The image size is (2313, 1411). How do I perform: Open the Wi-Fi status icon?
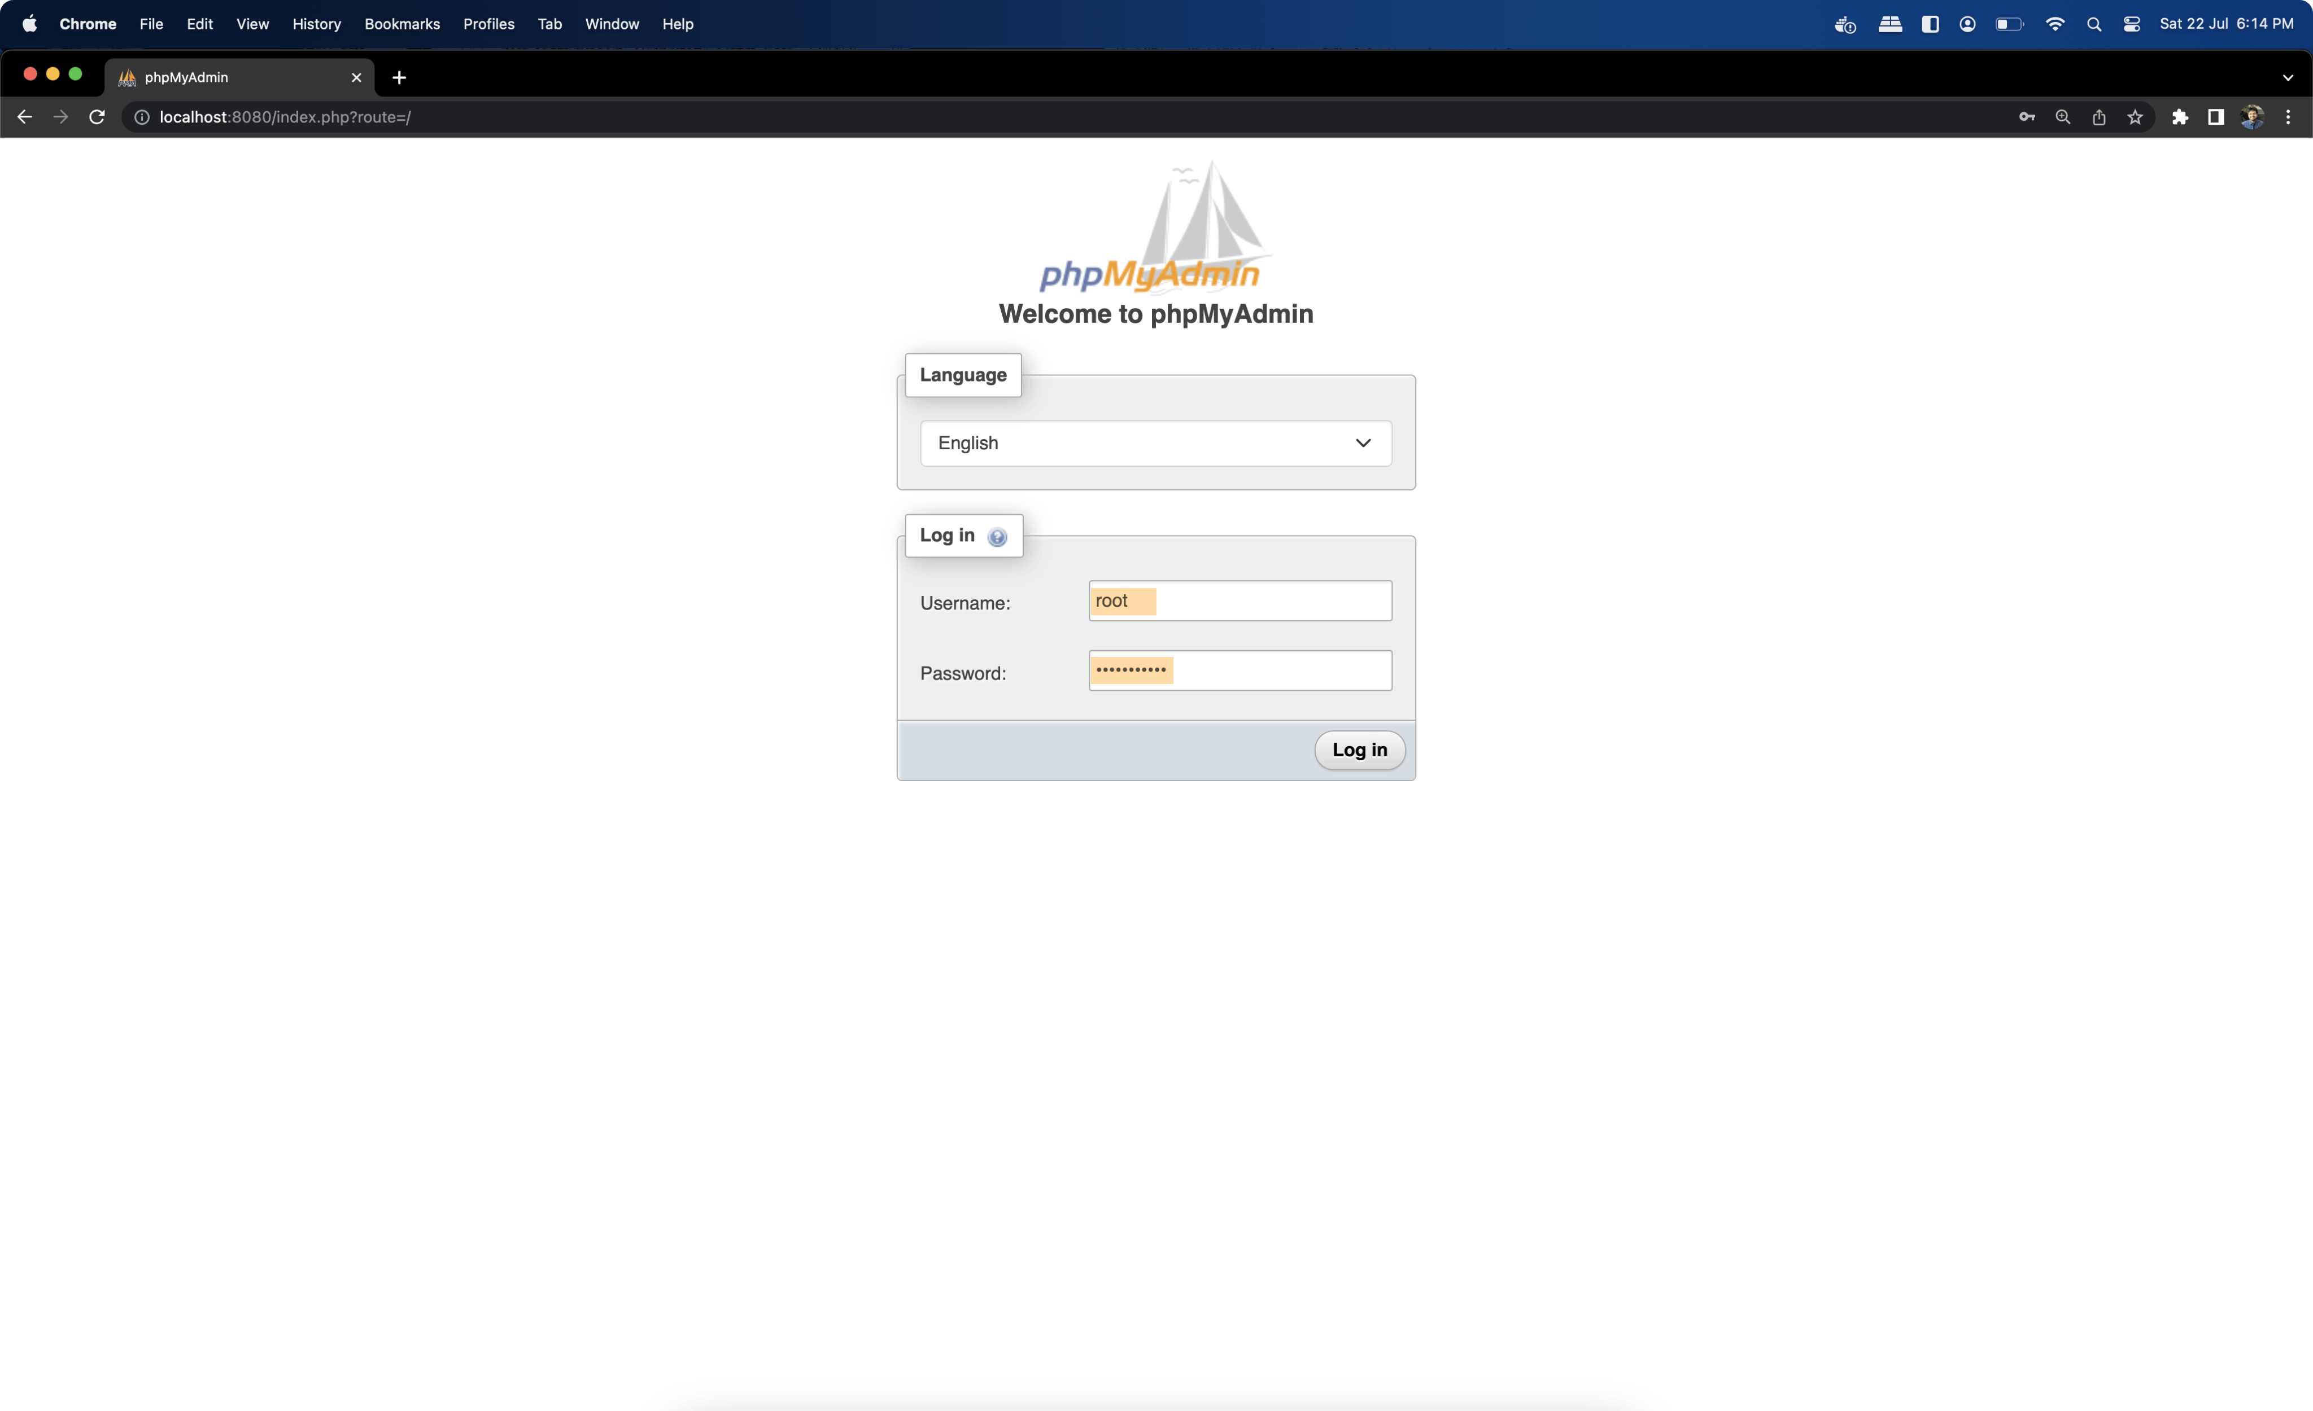pos(2054,24)
